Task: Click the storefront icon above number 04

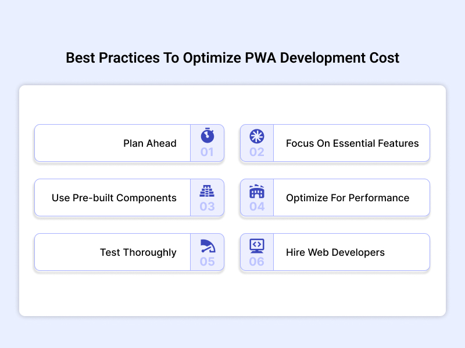Action: [256, 190]
